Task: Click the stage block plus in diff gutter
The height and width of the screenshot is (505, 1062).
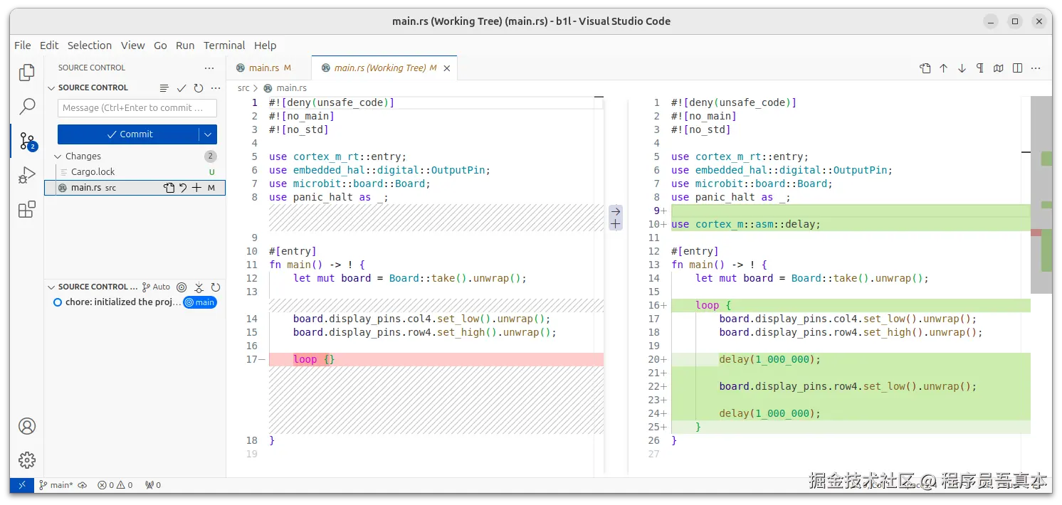Action: point(616,224)
